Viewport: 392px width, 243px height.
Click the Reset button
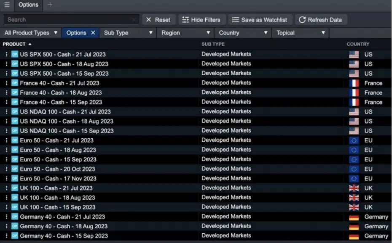point(158,19)
